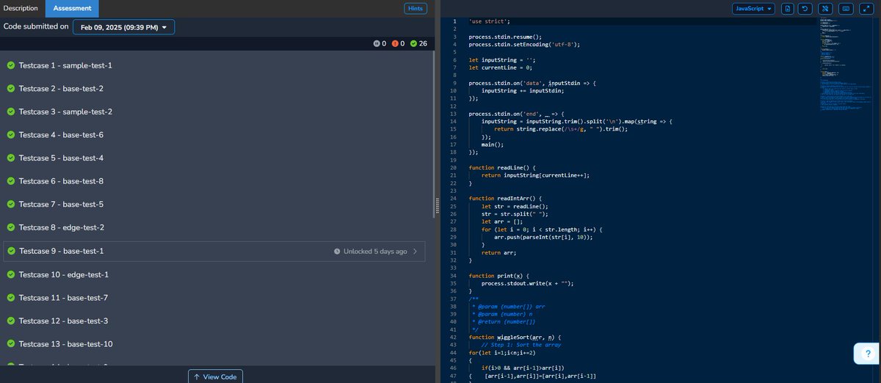Click the View Code button
Screen dimensions: 881x383
point(215,376)
